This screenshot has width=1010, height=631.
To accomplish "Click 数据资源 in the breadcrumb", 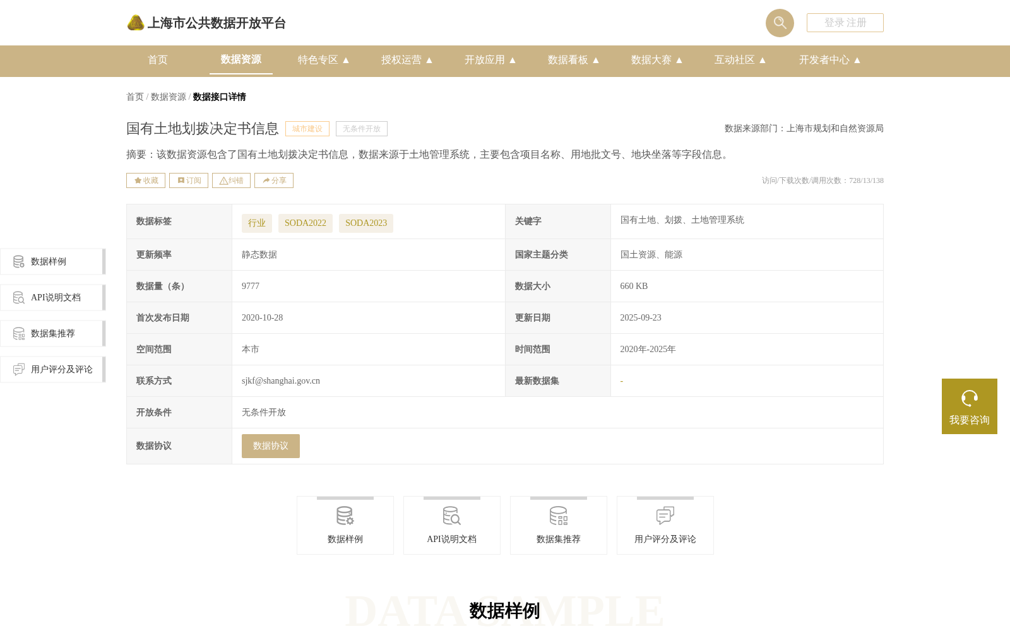I will click(x=169, y=97).
